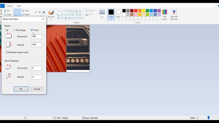Click the Skew Horizontal degrees field
Screen dimensions: 219x123
click(37, 68)
